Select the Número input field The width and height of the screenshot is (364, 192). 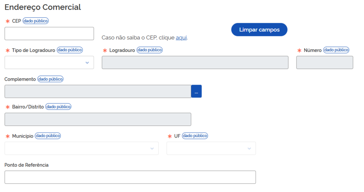pyautogui.click(x=325, y=63)
